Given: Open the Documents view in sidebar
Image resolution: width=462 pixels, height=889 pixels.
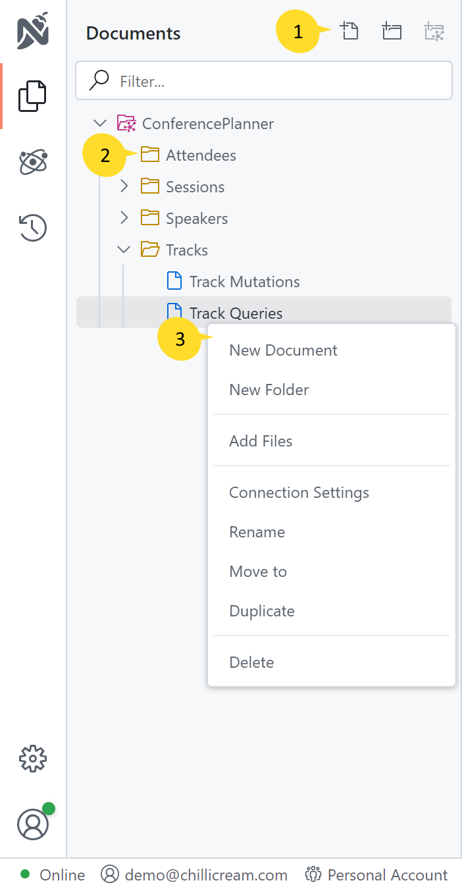Looking at the screenshot, I should [33, 96].
